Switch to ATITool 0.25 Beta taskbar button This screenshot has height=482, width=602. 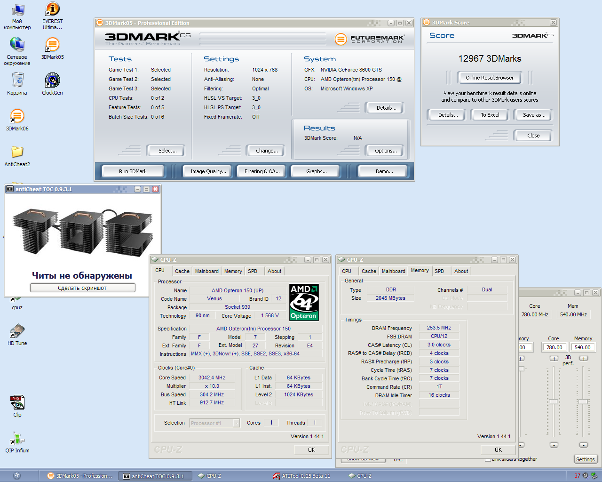point(301,476)
